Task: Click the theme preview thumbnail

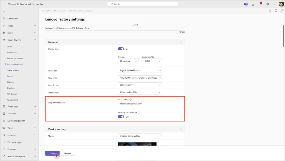Action: [137, 144]
